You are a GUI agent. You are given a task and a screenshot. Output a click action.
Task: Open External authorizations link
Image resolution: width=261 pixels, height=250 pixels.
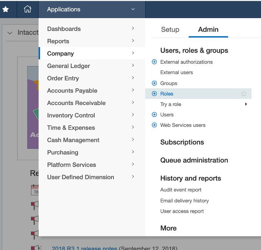[x=186, y=62]
